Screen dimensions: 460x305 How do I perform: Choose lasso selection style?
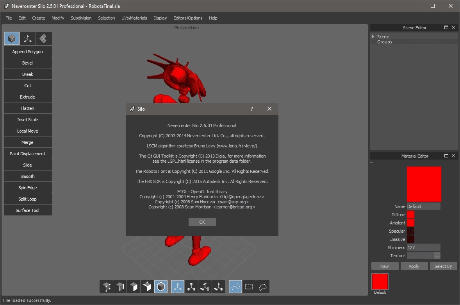262,287
